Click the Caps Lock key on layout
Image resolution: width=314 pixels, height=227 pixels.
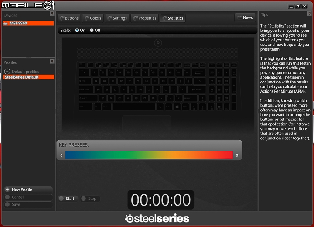pyautogui.click(x=86, y=89)
